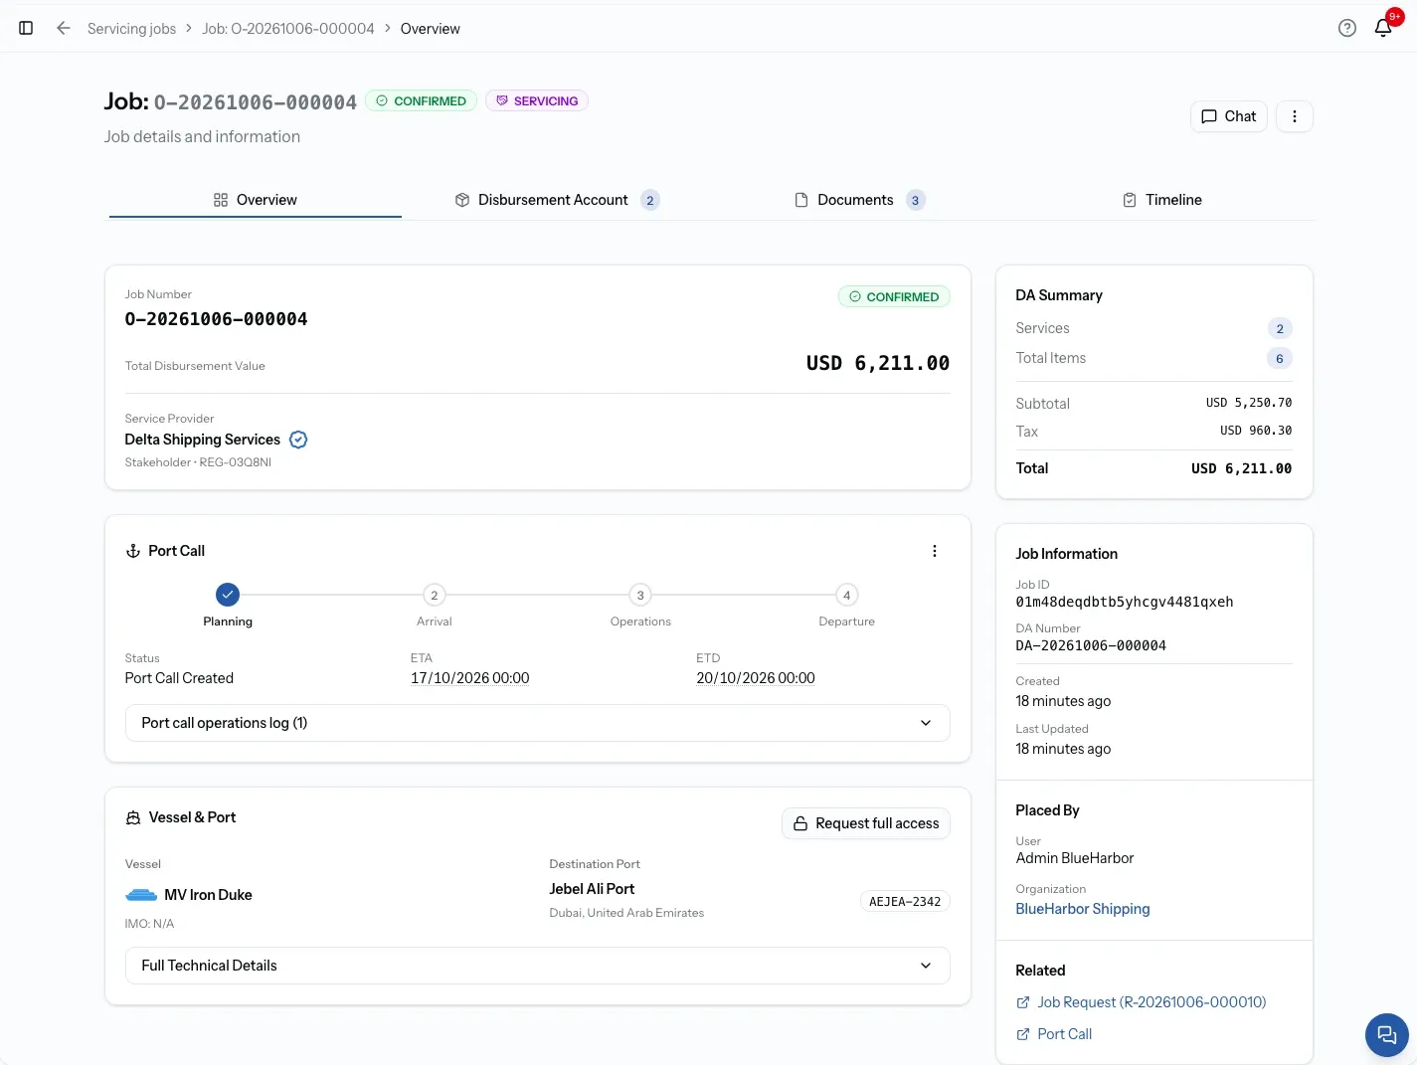Click the verified badge beside Delta Shipping Services
Viewport: 1417px width, 1065px height.
298,440
